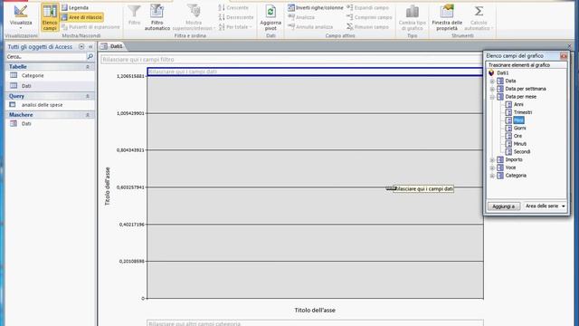This screenshot has width=579, height=326.
Task: Click the Filtro funnel icon
Action: [x=134, y=15]
